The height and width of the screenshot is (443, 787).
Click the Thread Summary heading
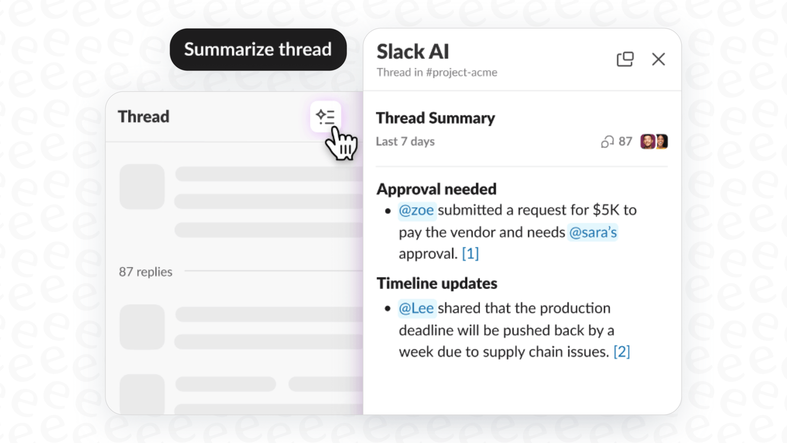[x=436, y=118]
